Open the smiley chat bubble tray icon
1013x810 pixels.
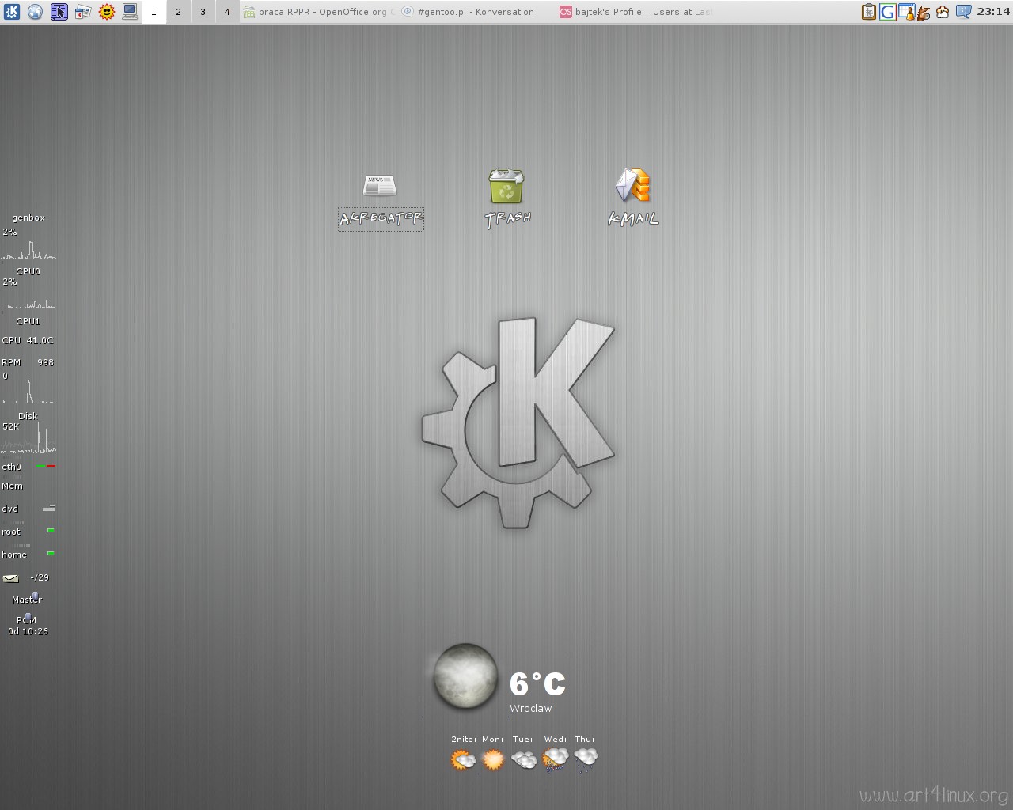click(963, 12)
